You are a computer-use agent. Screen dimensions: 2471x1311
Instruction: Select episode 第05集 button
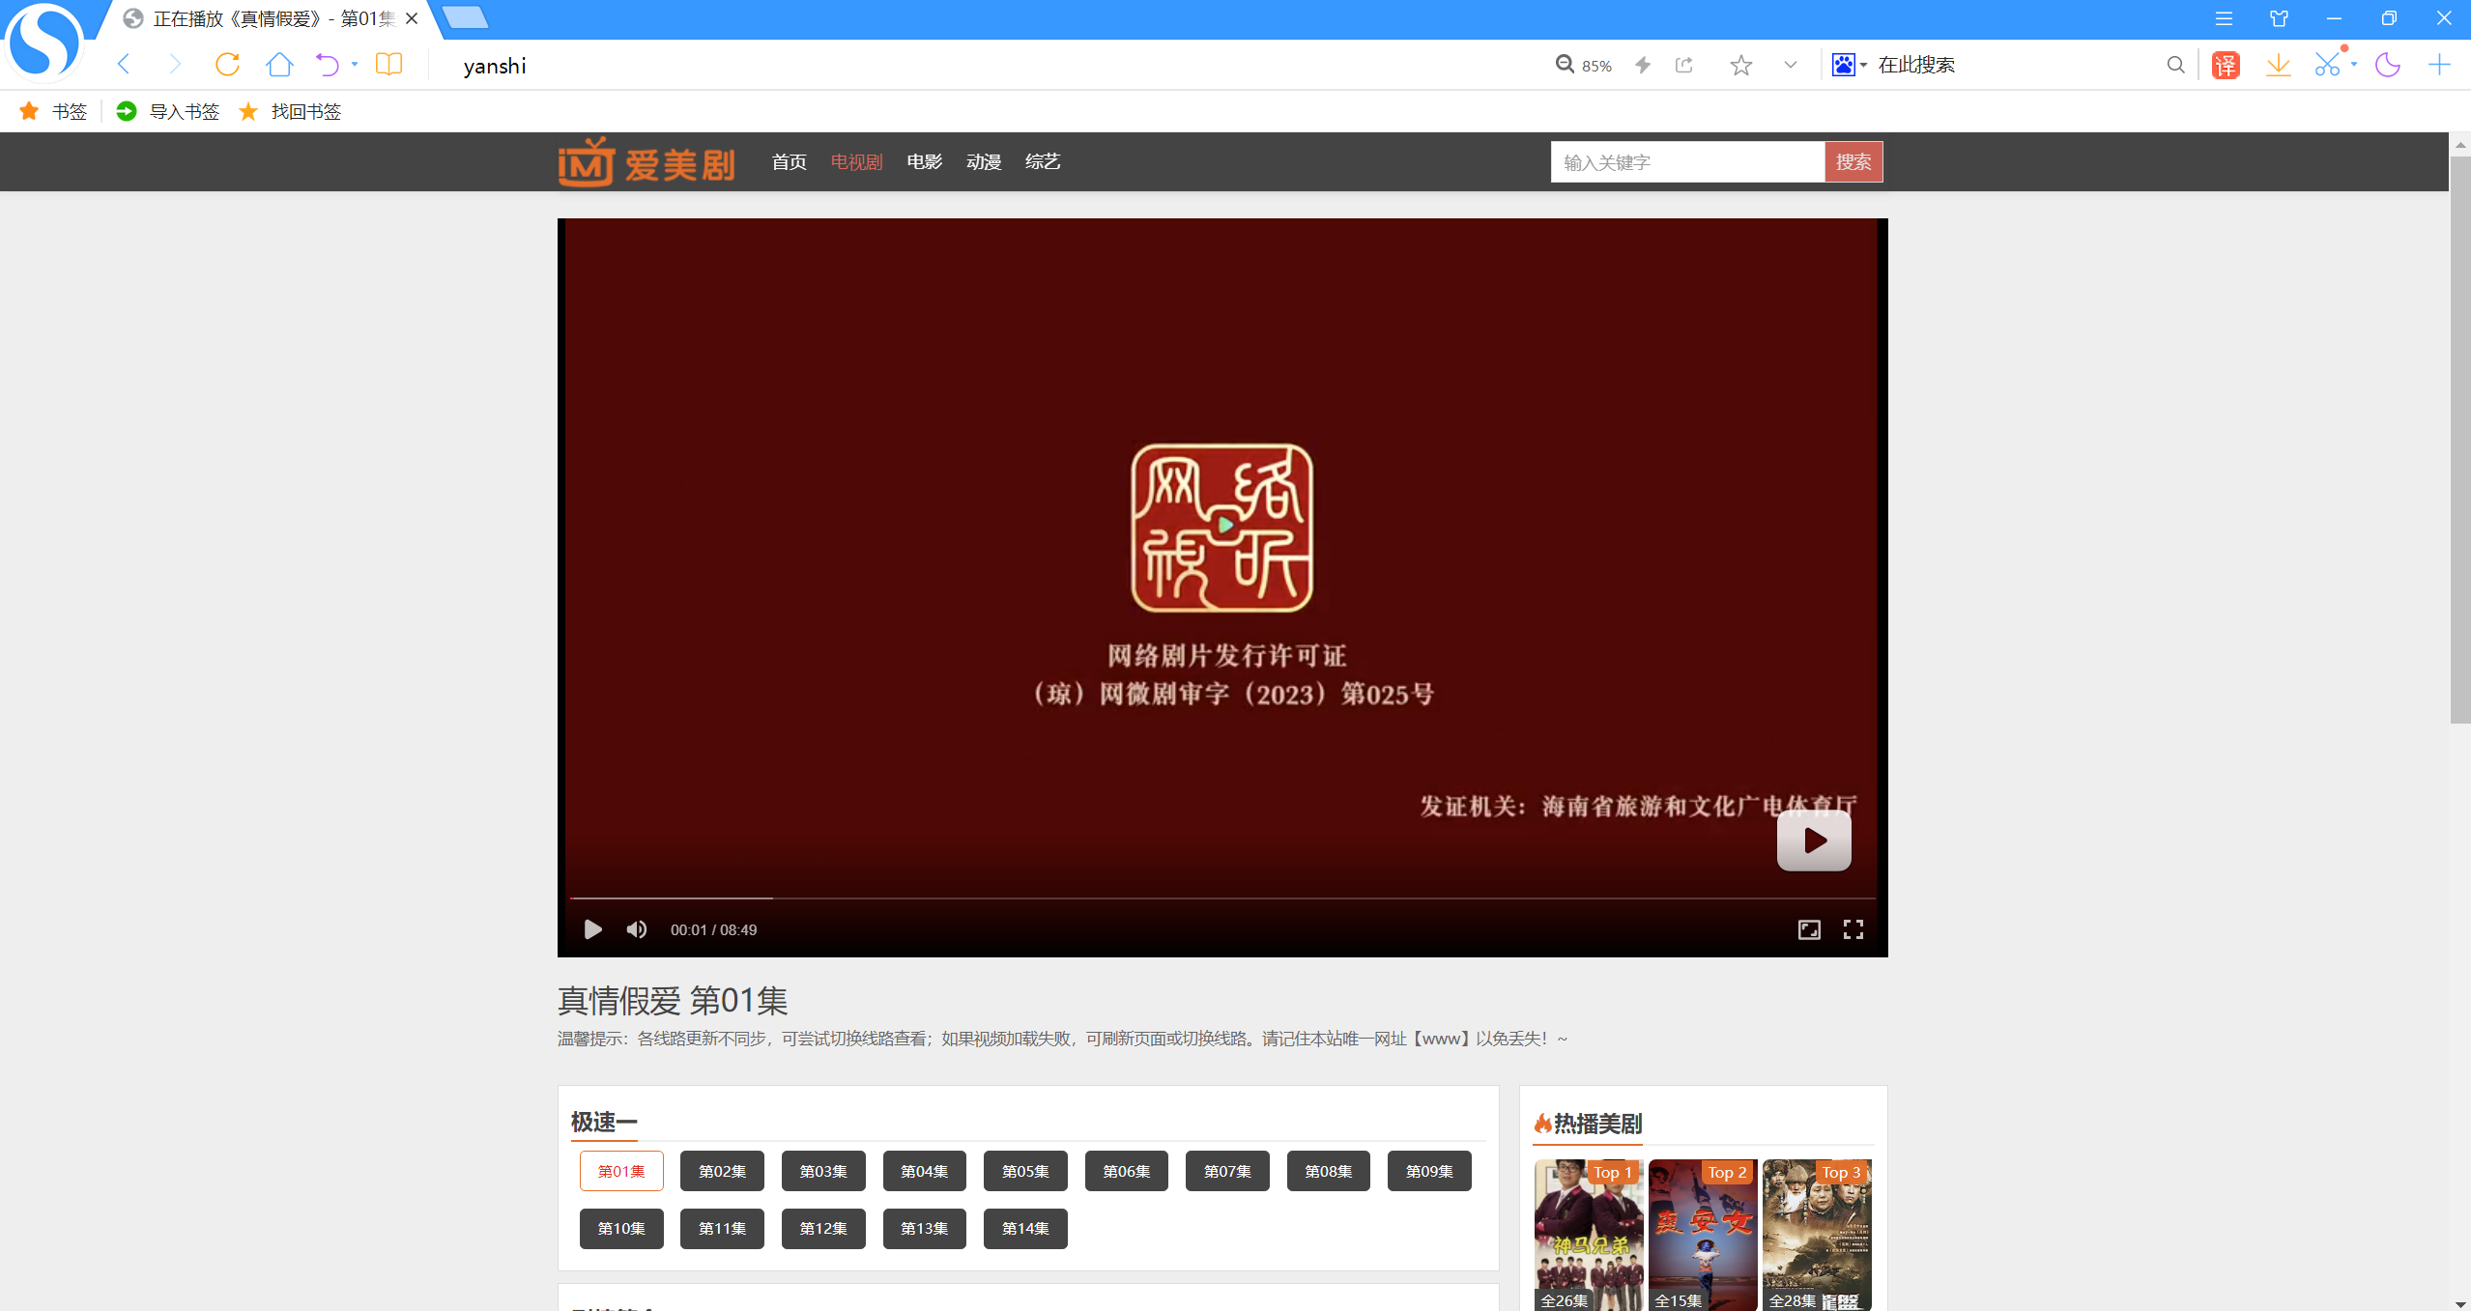point(1024,1171)
